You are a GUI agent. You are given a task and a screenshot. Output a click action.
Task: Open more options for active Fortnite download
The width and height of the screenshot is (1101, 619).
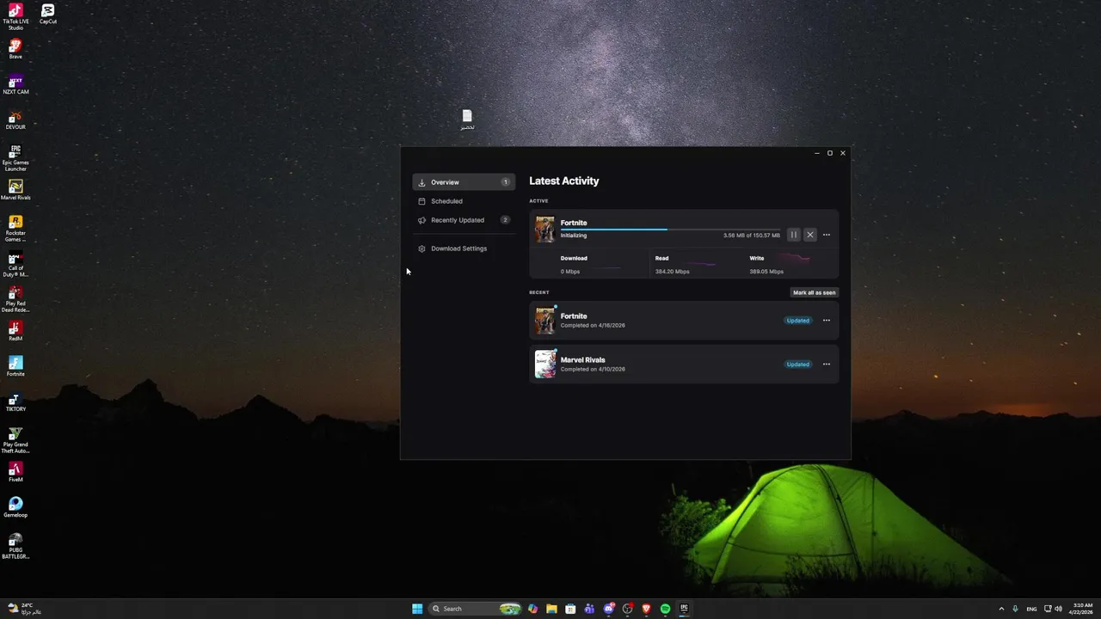(x=827, y=235)
